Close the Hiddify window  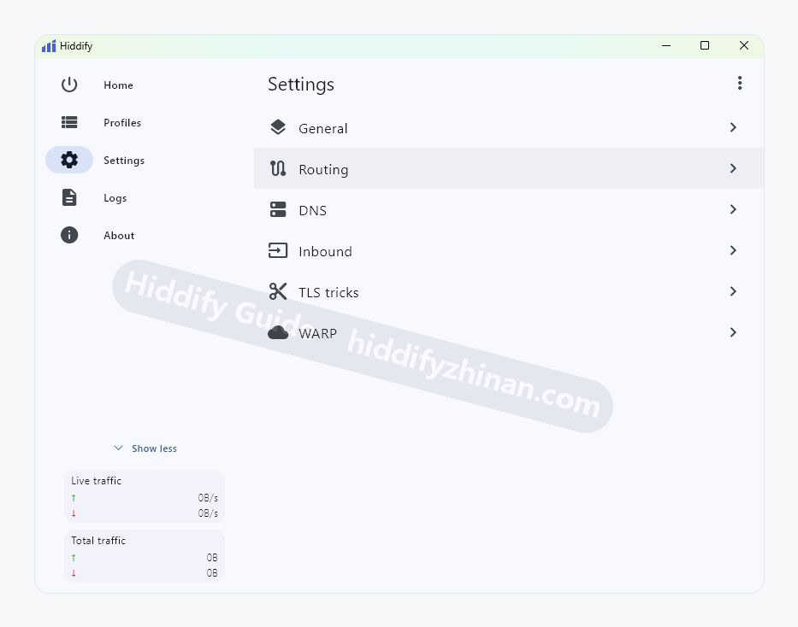click(744, 46)
